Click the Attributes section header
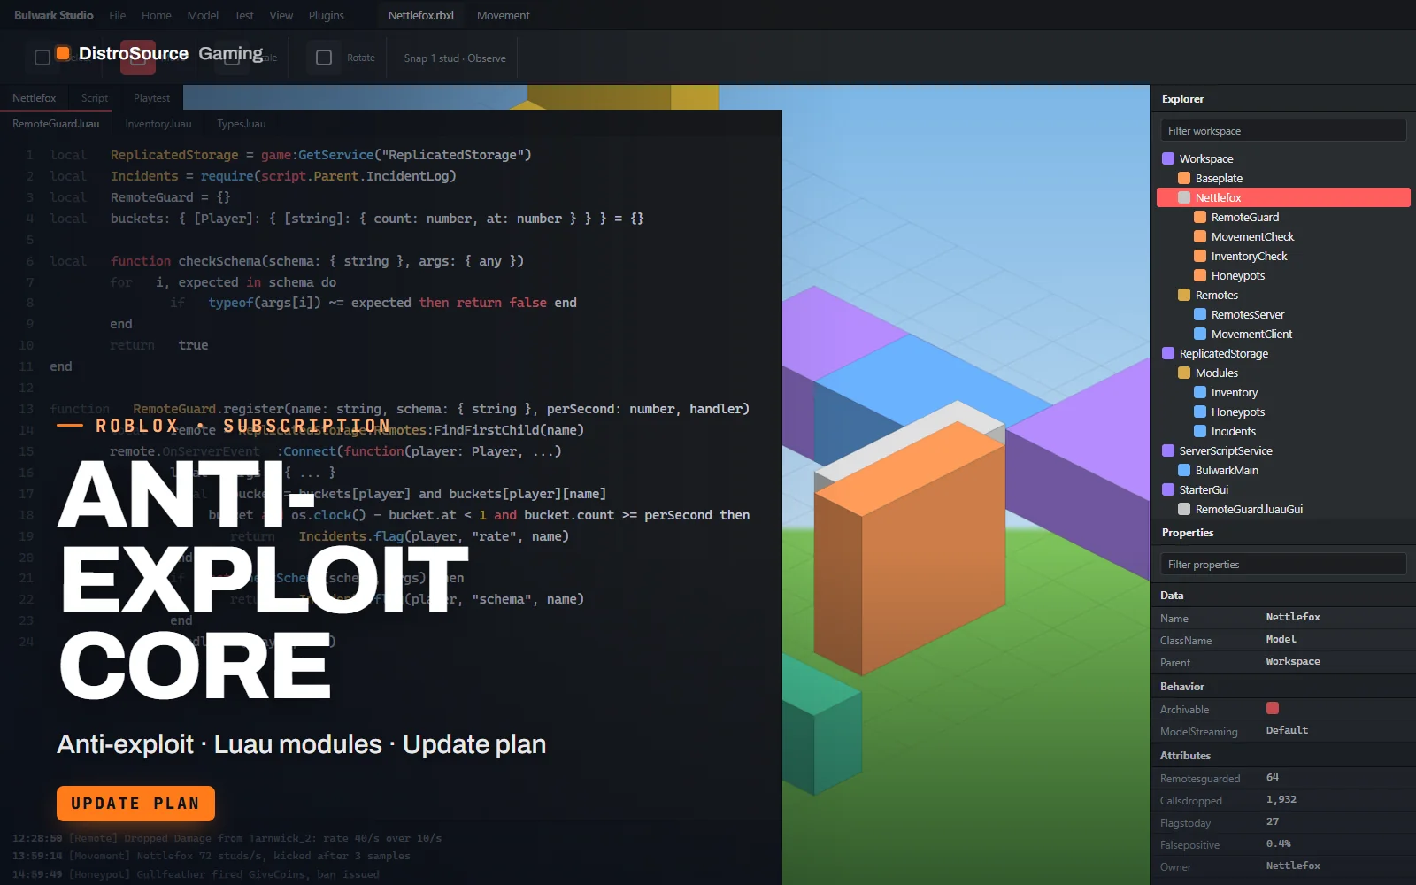Image resolution: width=1416 pixels, height=885 pixels. 1283,756
